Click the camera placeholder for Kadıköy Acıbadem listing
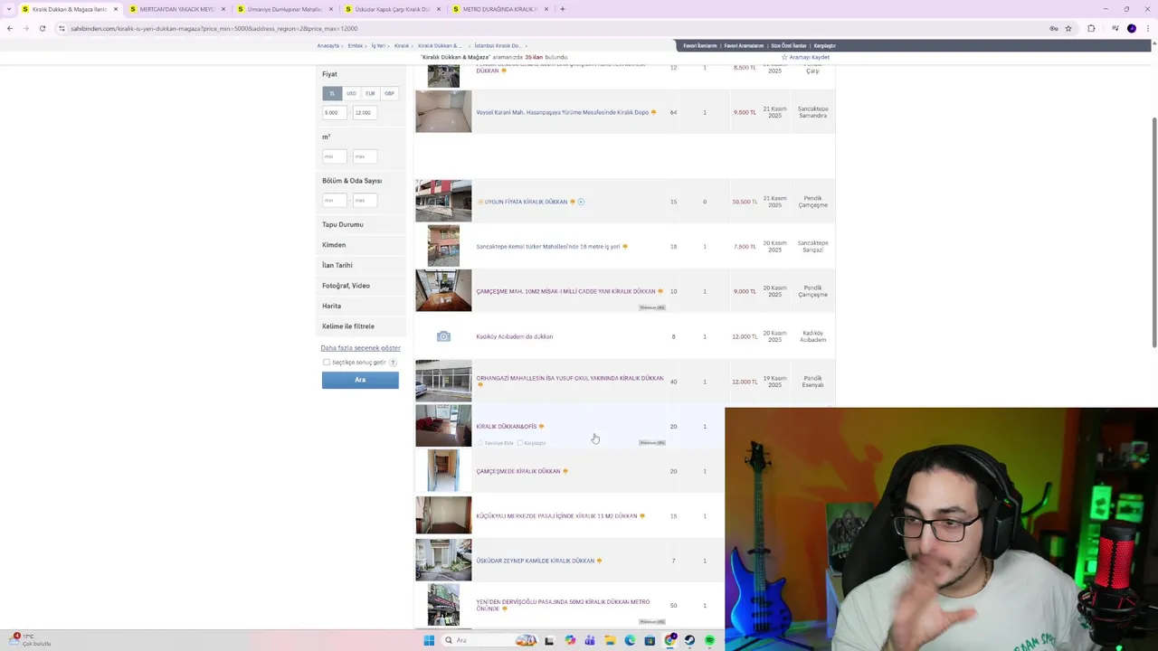The height and width of the screenshot is (651, 1158). [x=443, y=336]
